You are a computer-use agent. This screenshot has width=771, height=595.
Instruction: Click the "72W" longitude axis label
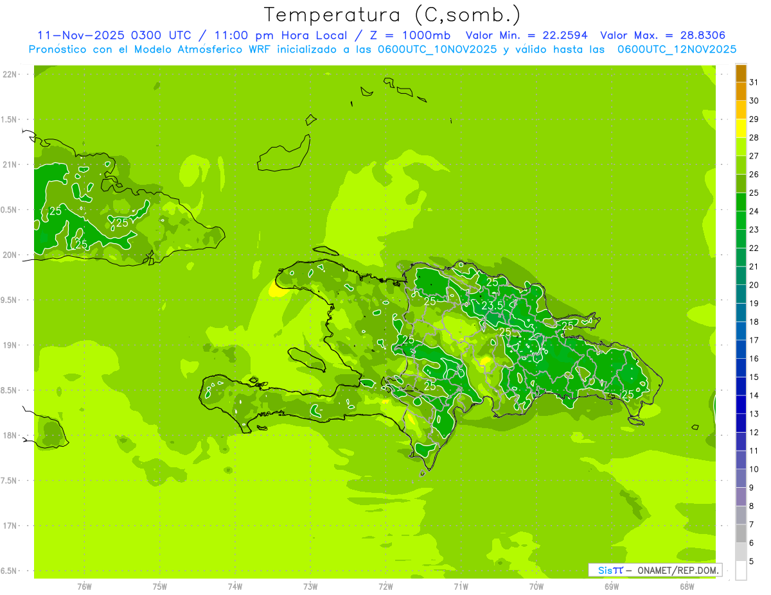[x=385, y=587]
